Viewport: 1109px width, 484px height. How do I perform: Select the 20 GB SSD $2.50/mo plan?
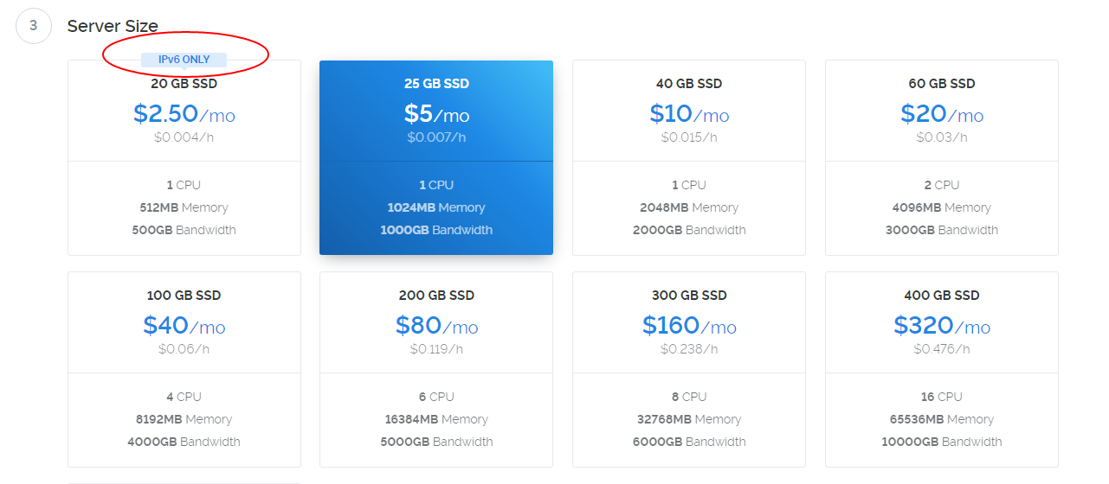(184, 157)
